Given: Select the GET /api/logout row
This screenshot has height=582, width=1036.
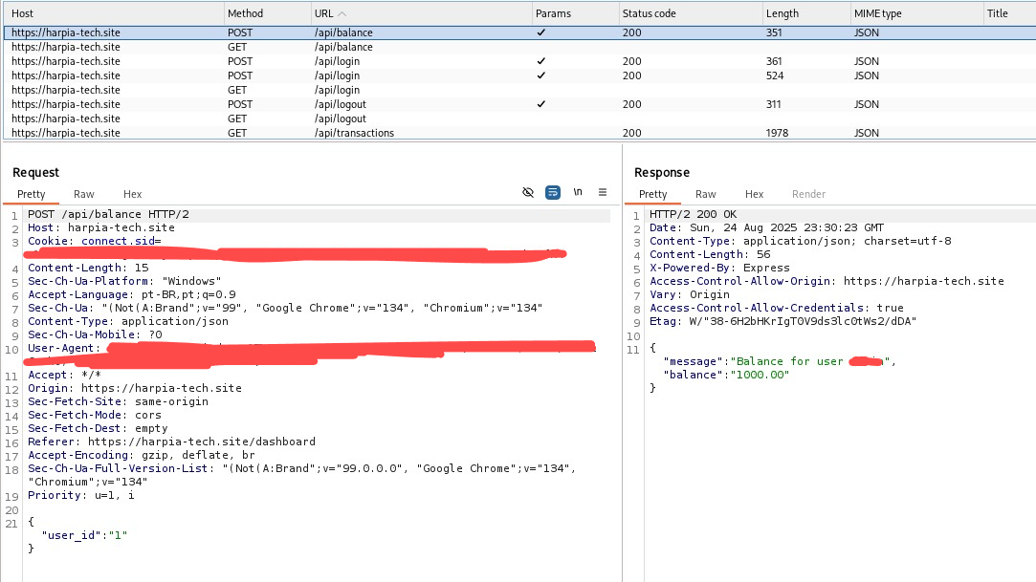Looking at the screenshot, I should (x=519, y=119).
